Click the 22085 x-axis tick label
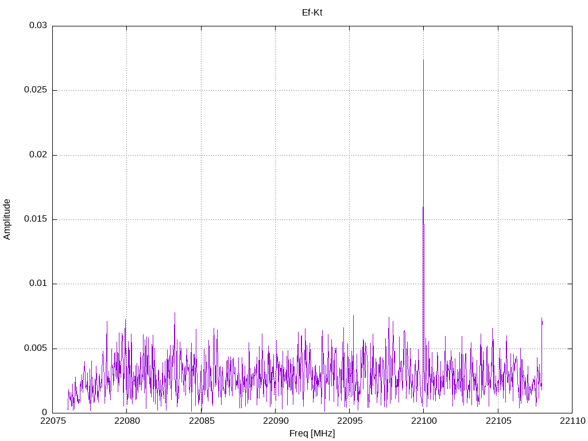The height and width of the screenshot is (441, 588). (x=202, y=421)
